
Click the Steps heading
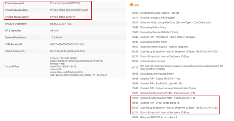tap(134, 5)
